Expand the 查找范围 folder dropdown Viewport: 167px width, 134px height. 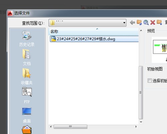[x=124, y=23]
